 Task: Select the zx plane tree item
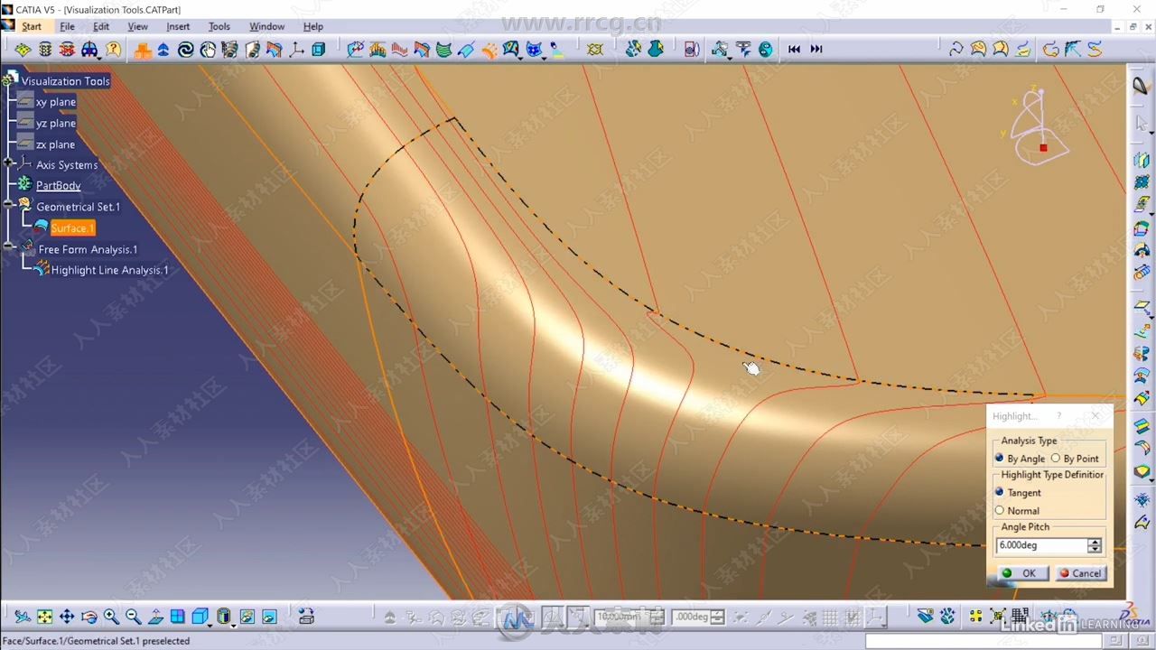coord(55,144)
